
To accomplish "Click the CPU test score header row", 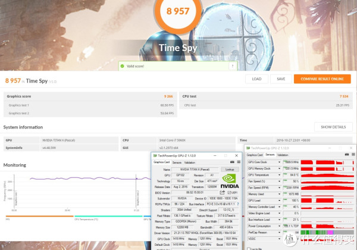I will (x=266, y=96).
